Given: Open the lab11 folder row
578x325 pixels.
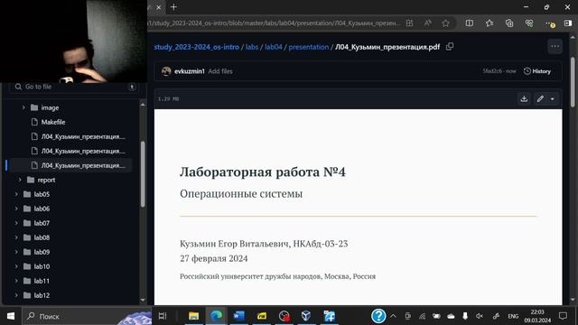Looking at the screenshot, I should coord(70,281).
